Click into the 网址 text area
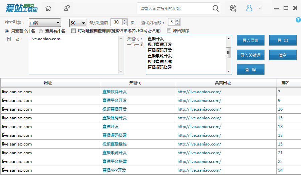This screenshot has width=301, height=175. [x=74, y=55]
